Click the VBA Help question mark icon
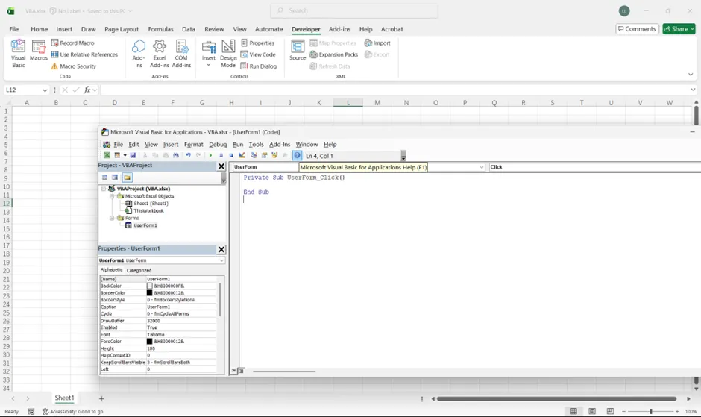Image resolution: width=701 pixels, height=417 pixels. [x=297, y=156]
